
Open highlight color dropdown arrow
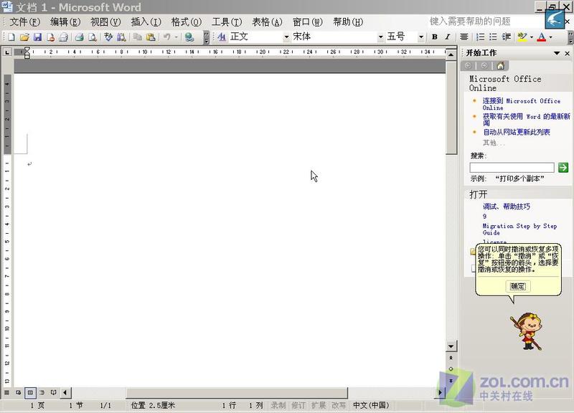(532, 37)
